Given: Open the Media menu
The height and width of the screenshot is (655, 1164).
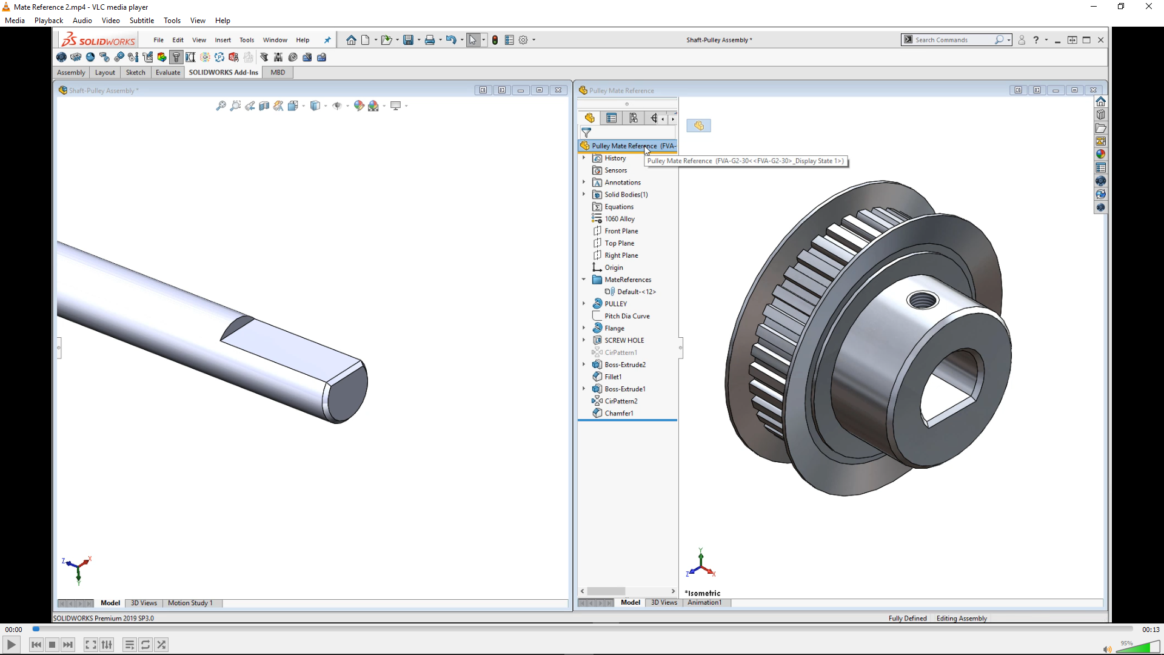Looking at the screenshot, I should coord(15,20).
